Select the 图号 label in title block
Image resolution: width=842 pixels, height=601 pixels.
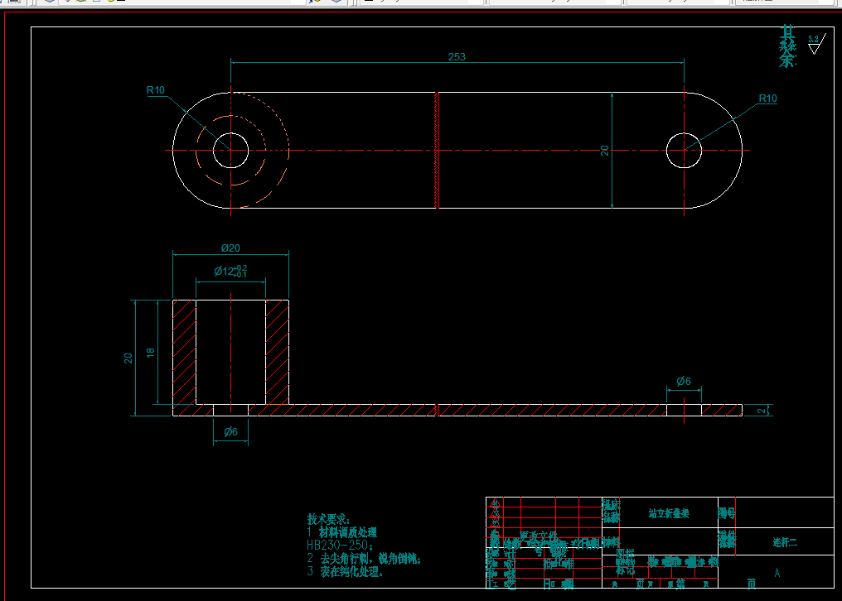tap(727, 513)
